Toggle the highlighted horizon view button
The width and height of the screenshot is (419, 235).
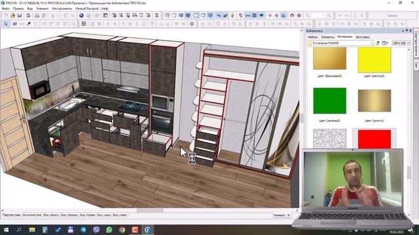(283, 16)
